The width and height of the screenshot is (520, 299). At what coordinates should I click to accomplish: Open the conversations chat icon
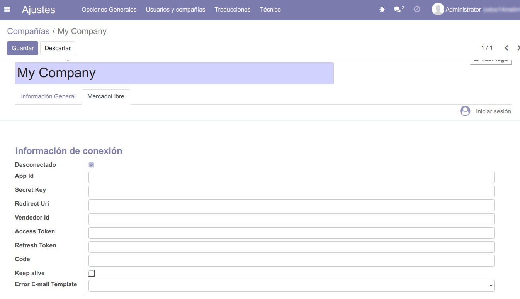tap(398, 9)
